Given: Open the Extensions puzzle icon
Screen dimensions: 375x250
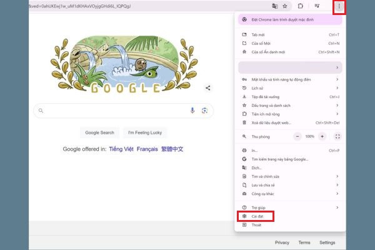Looking at the screenshot, I should click(301, 6).
